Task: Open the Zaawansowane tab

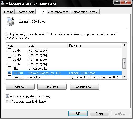Action: pyautogui.click(x=58, y=12)
